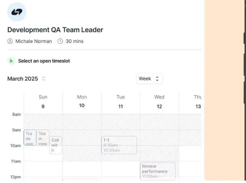This screenshot has height=183, width=246.
Task: Click the Development QA Team Leader title
Action: [55, 30]
